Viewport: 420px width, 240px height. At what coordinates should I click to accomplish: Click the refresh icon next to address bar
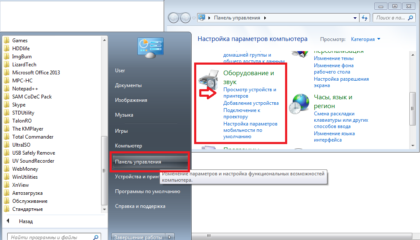365,18
